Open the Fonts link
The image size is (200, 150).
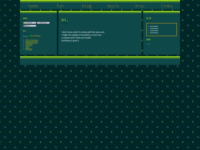(x=27, y=47)
